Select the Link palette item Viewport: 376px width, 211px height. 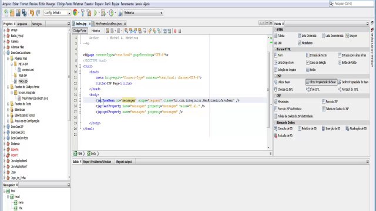[x=278, y=43]
